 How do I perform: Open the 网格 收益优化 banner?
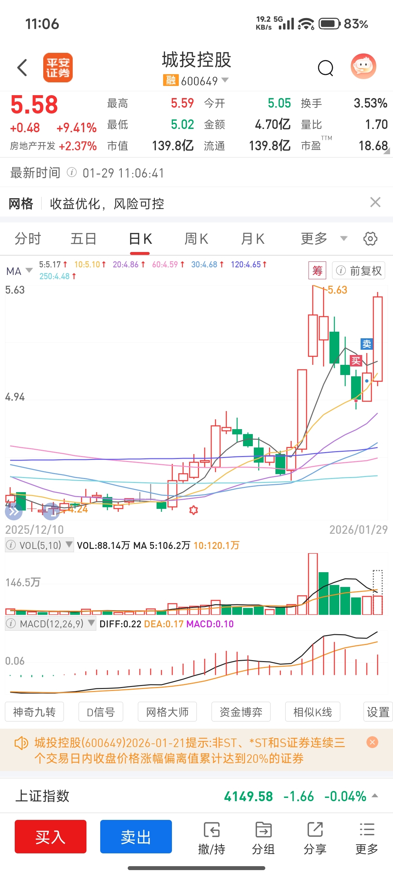point(196,203)
